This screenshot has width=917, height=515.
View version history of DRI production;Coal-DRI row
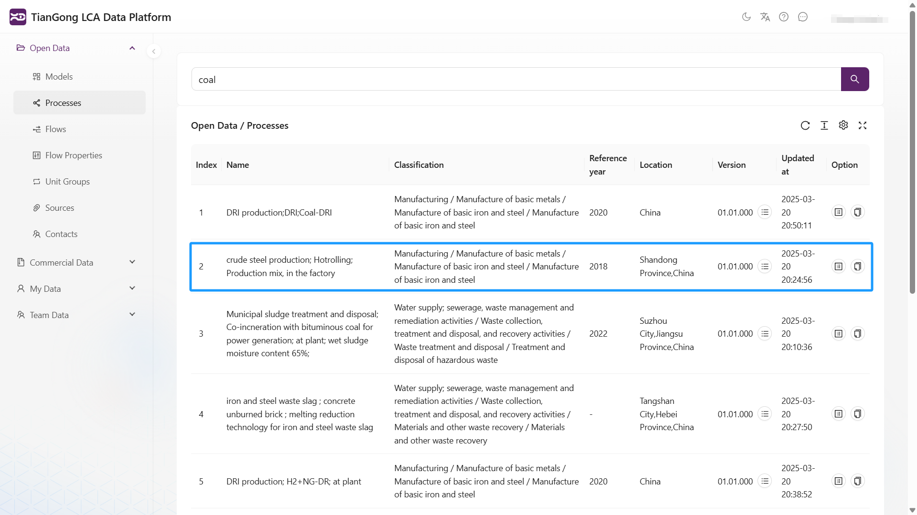tap(765, 212)
